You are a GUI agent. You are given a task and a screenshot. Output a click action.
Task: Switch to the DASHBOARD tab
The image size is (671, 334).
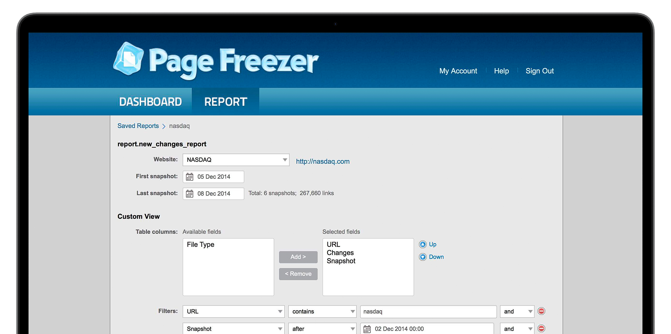point(151,102)
